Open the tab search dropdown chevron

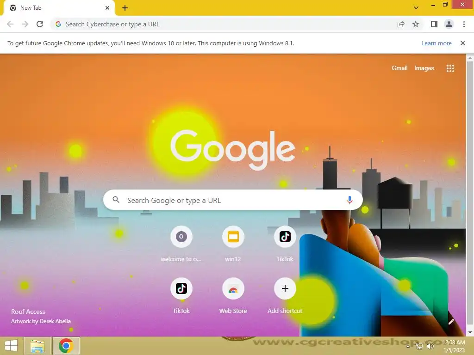[416, 8]
